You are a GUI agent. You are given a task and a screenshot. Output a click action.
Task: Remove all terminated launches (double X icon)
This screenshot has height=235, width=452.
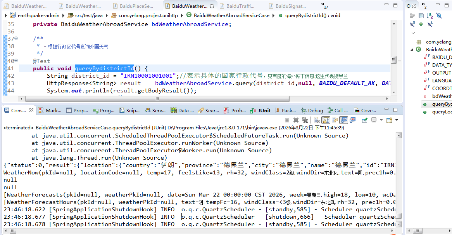click(305, 120)
